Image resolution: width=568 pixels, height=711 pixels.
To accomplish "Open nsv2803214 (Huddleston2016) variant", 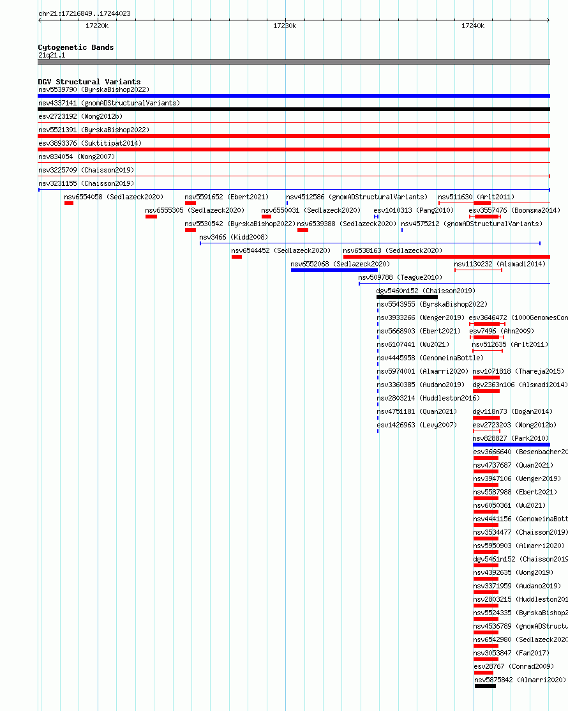I will (428, 398).
